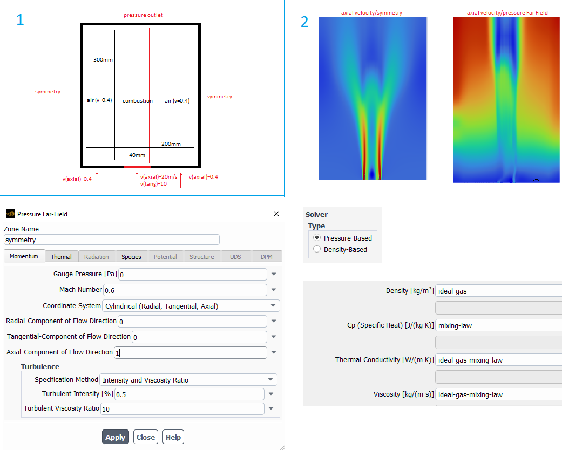Open Axial-Component of Flow Direction dropdown arrow

coord(274,352)
